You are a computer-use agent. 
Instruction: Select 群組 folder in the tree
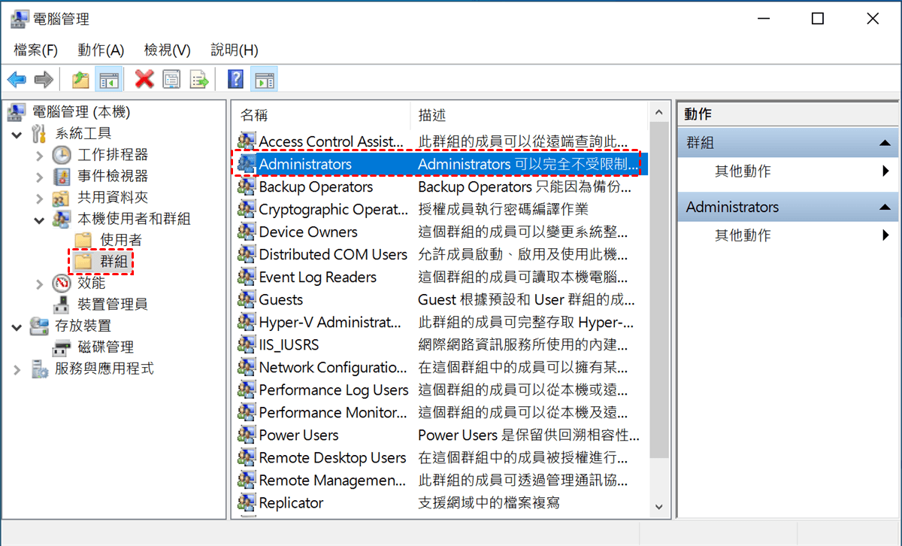coord(101,262)
